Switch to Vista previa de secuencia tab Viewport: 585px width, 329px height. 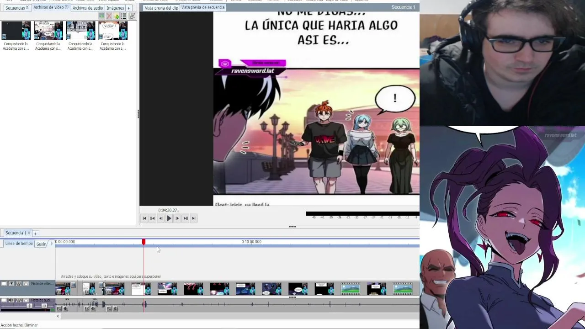click(203, 7)
